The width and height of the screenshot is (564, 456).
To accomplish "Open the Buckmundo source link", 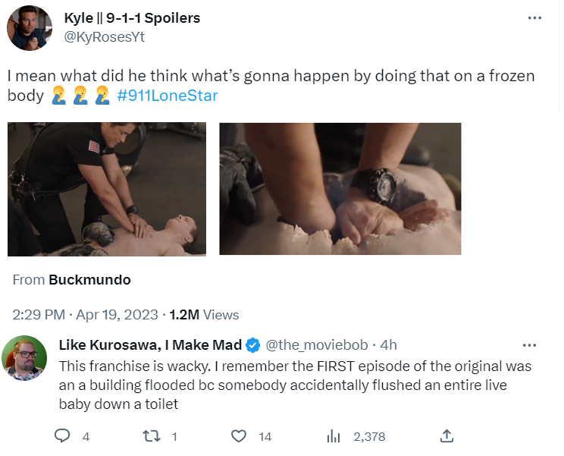I will (x=89, y=280).
